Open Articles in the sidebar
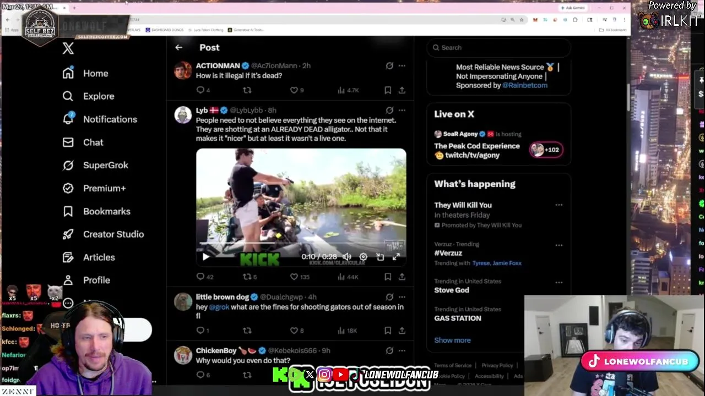705x396 pixels. click(89, 257)
